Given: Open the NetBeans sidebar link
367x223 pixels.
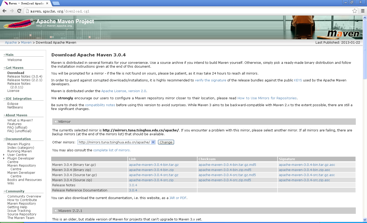Looking at the screenshot, I should pyautogui.click(x=15, y=107).
